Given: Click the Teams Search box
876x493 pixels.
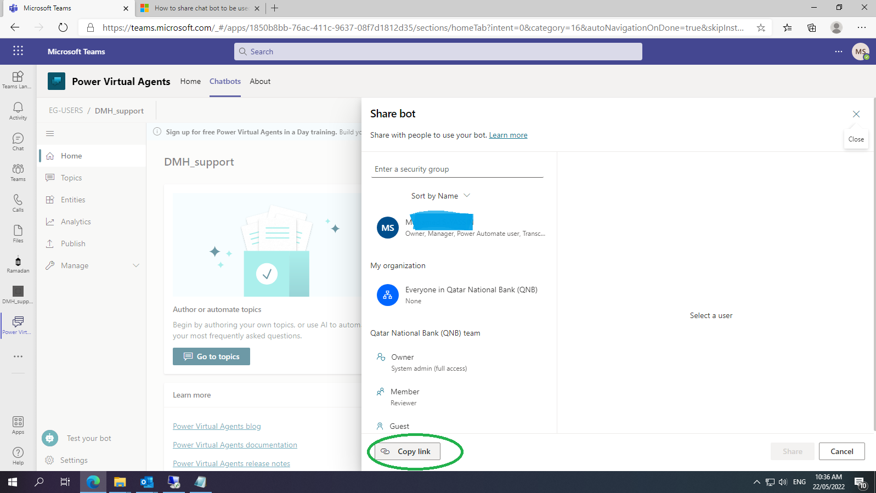Looking at the screenshot, I should point(438,52).
